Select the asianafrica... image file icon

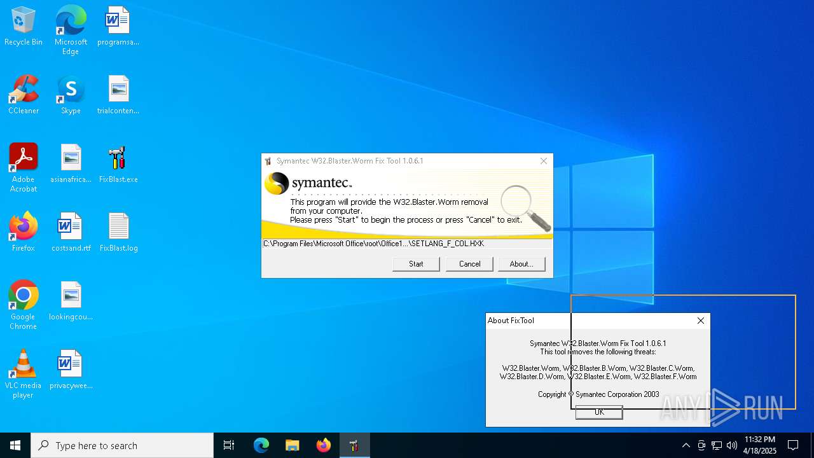[71, 164]
